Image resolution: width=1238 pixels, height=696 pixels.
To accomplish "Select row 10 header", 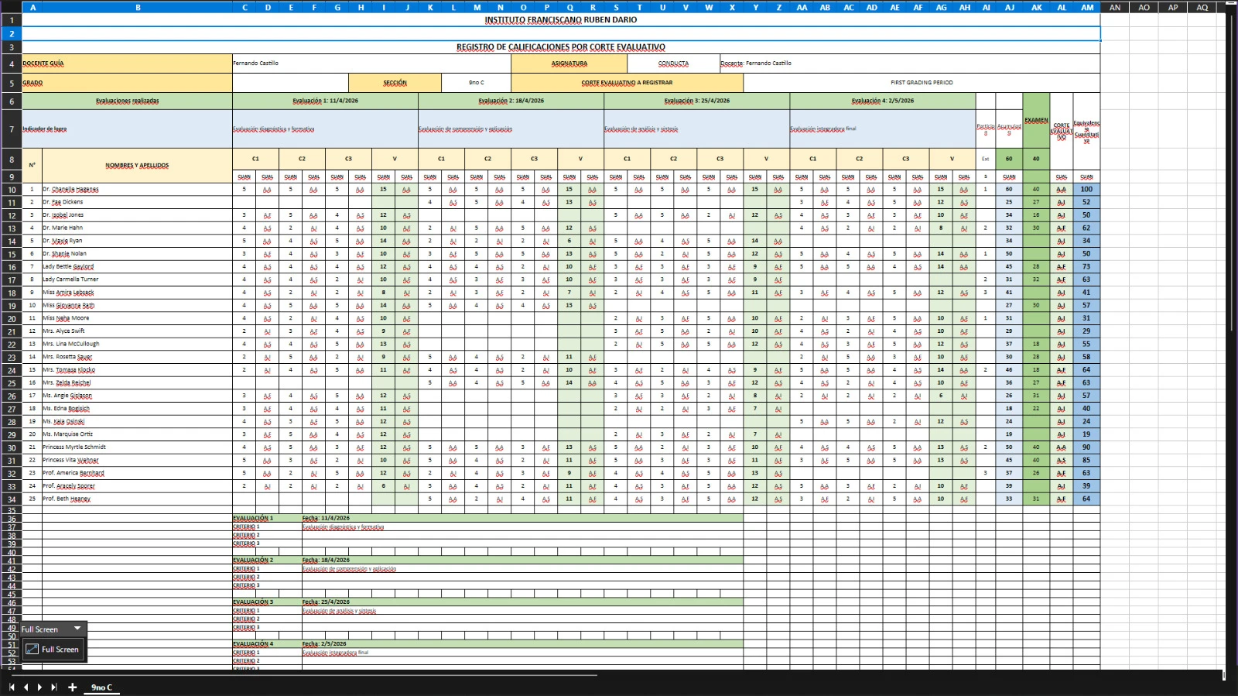I will [x=11, y=190].
